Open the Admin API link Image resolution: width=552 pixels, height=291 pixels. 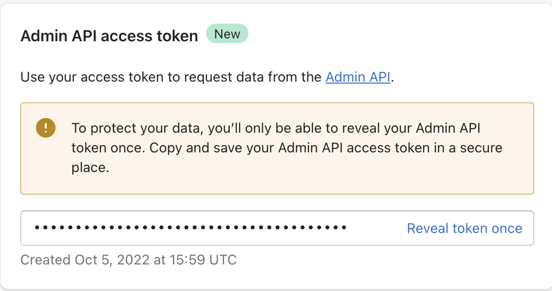pos(358,77)
